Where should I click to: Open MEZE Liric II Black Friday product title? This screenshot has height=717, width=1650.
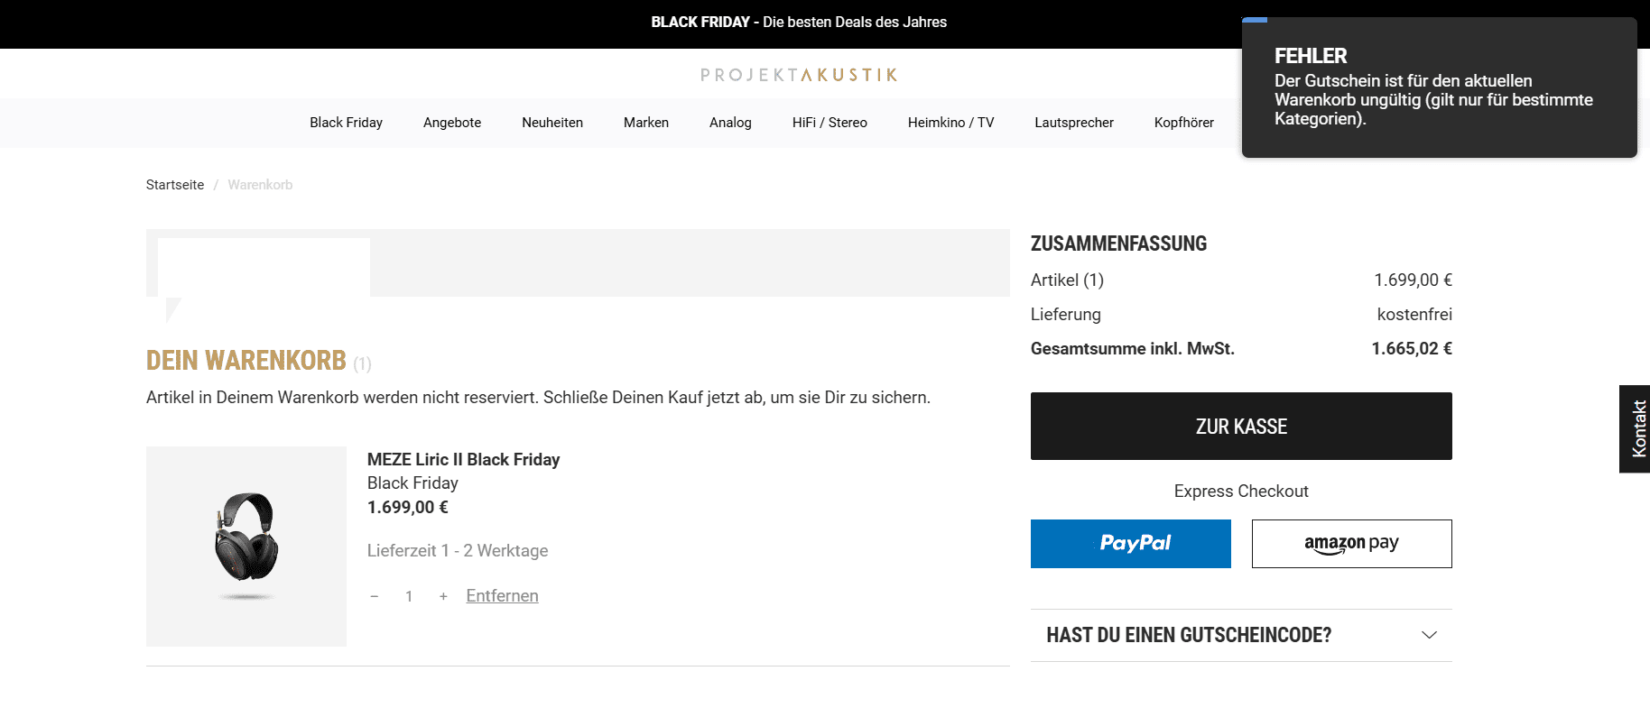463,460
